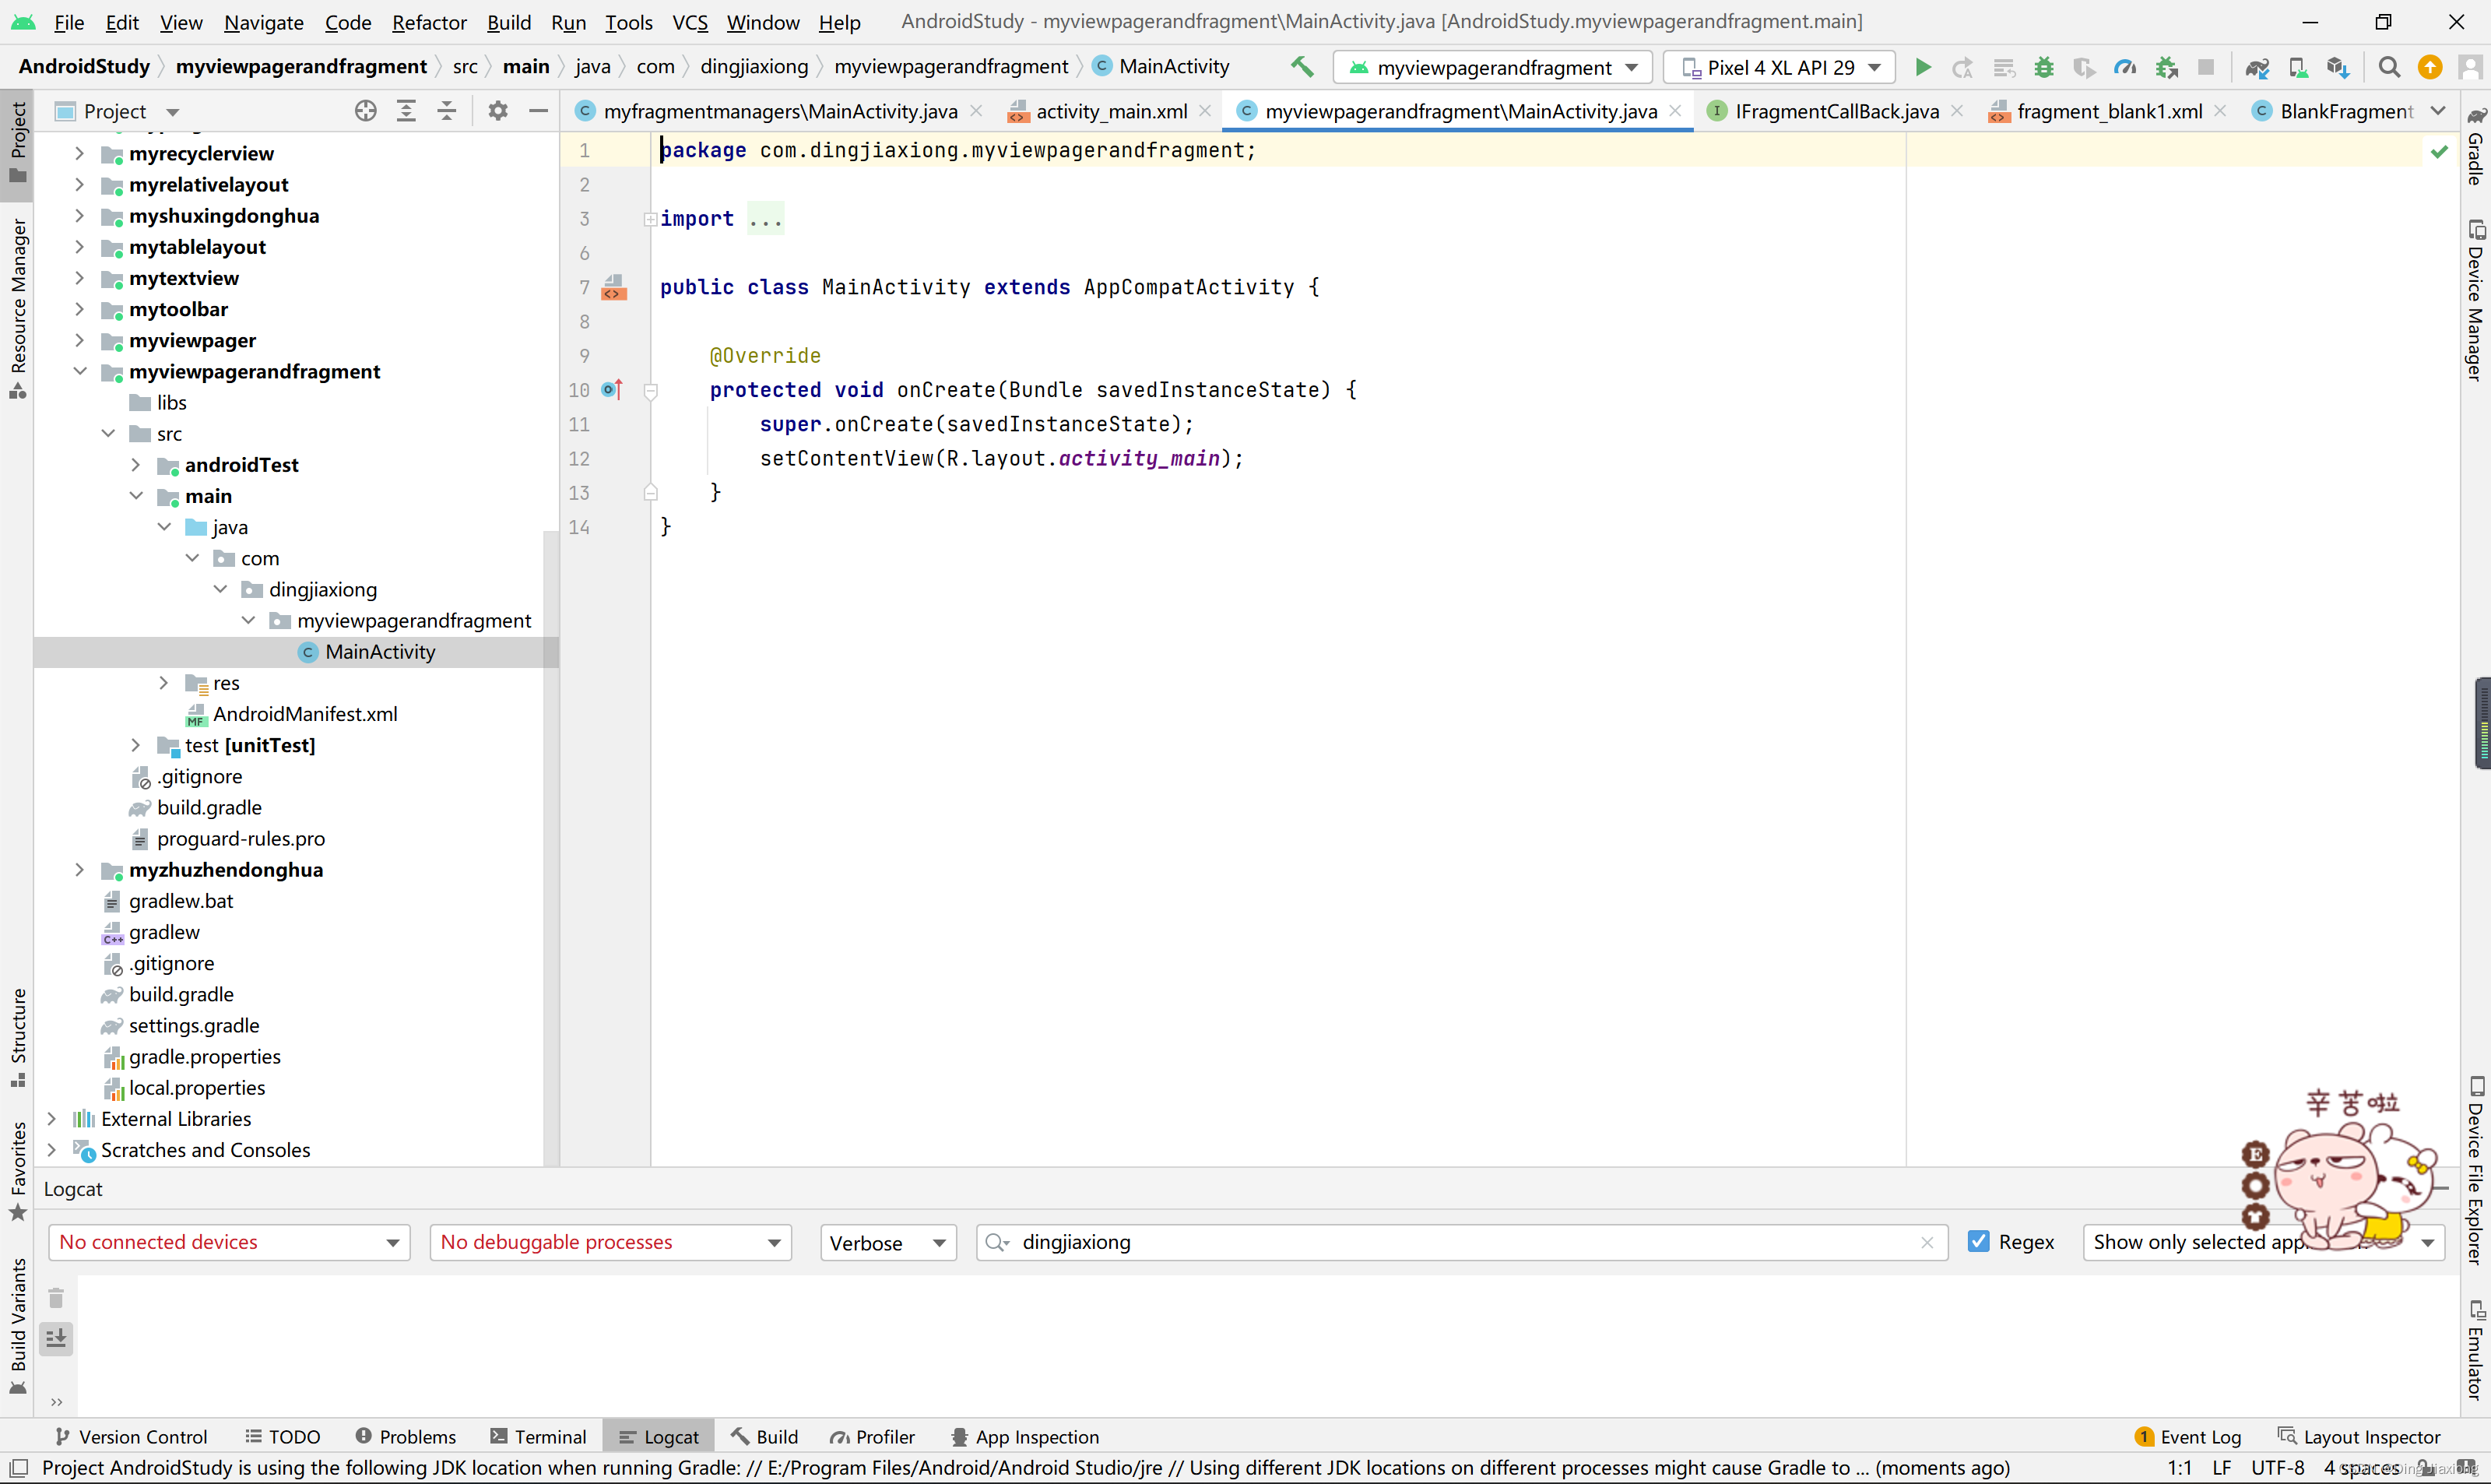
Task: Show the hidden editor tabs list
Action: click(x=2438, y=111)
